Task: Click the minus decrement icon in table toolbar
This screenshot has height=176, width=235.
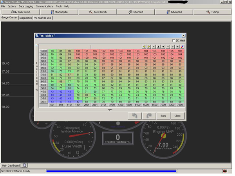Action: click(x=168, y=46)
